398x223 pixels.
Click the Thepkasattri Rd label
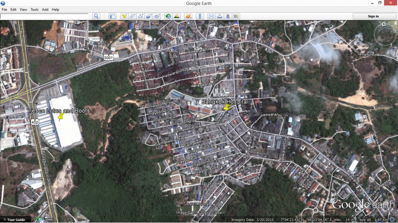click(45, 169)
